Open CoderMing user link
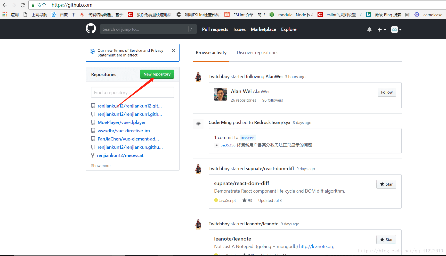The image size is (446, 256). (x=220, y=122)
